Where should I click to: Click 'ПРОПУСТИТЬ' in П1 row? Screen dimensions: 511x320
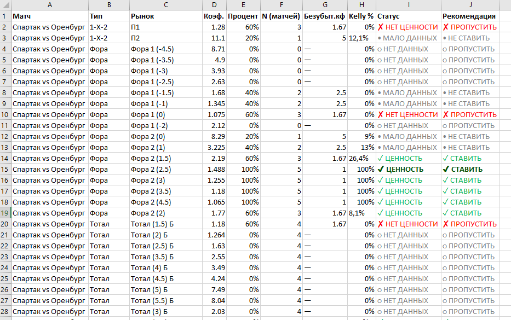(469, 27)
